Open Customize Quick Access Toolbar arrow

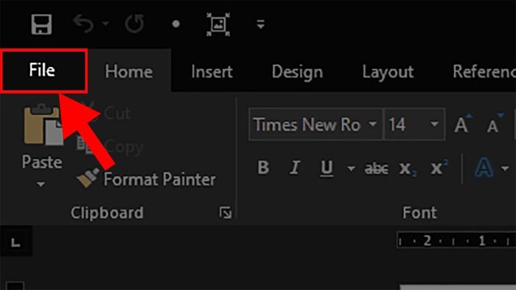261,24
